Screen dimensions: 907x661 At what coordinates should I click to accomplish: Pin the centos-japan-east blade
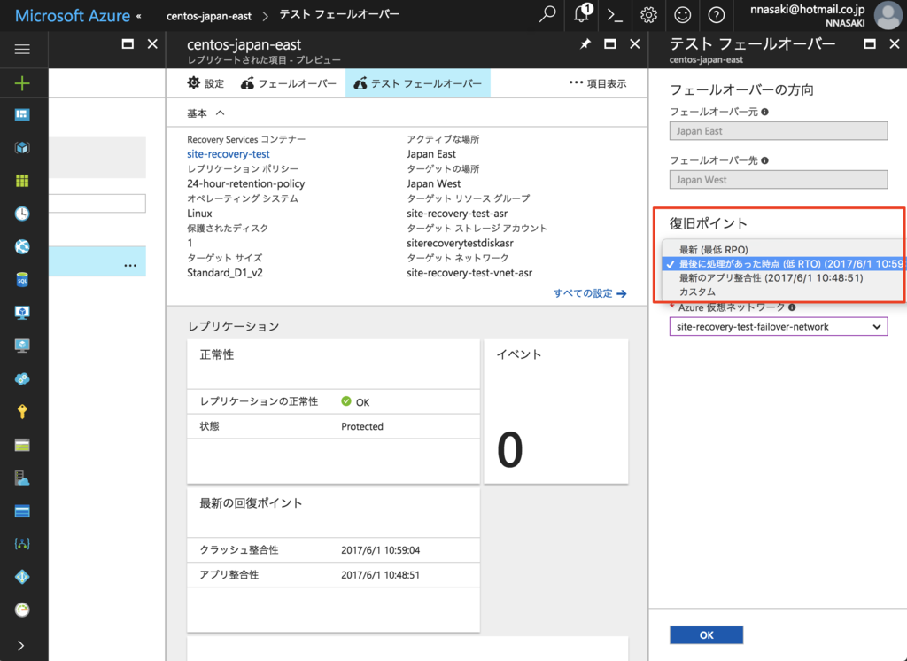[x=585, y=44]
